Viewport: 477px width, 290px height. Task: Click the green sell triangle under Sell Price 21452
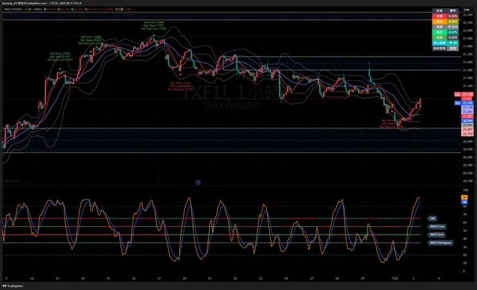click(x=60, y=70)
